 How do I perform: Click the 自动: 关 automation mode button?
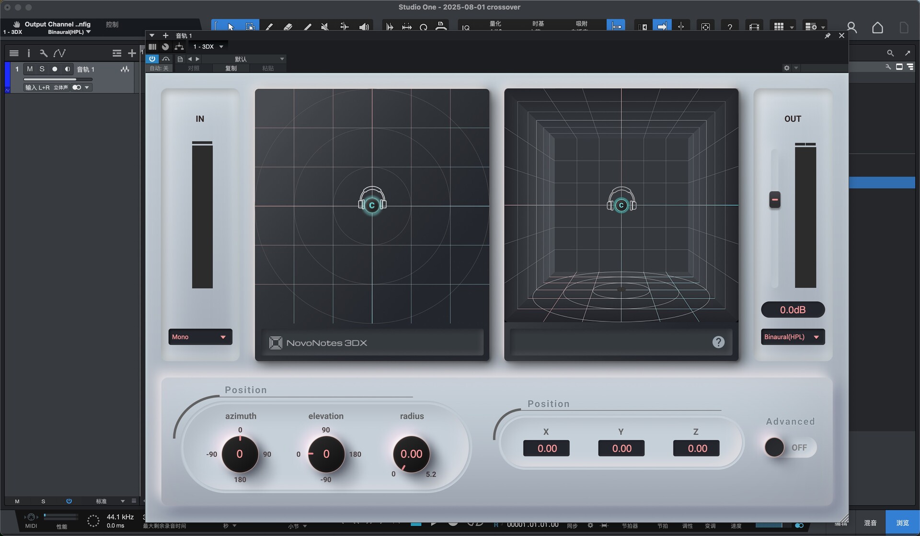(x=160, y=68)
